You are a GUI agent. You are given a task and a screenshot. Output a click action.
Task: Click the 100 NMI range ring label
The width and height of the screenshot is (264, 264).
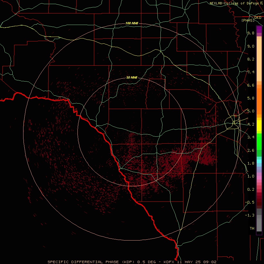[132, 23]
